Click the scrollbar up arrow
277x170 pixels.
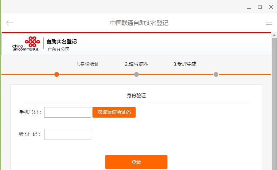[x=274, y=35]
